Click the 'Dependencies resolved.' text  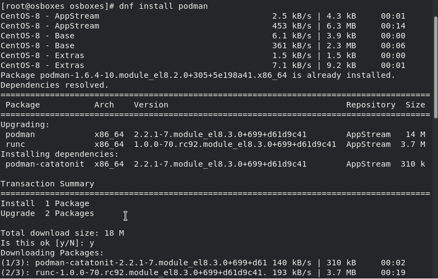point(55,85)
